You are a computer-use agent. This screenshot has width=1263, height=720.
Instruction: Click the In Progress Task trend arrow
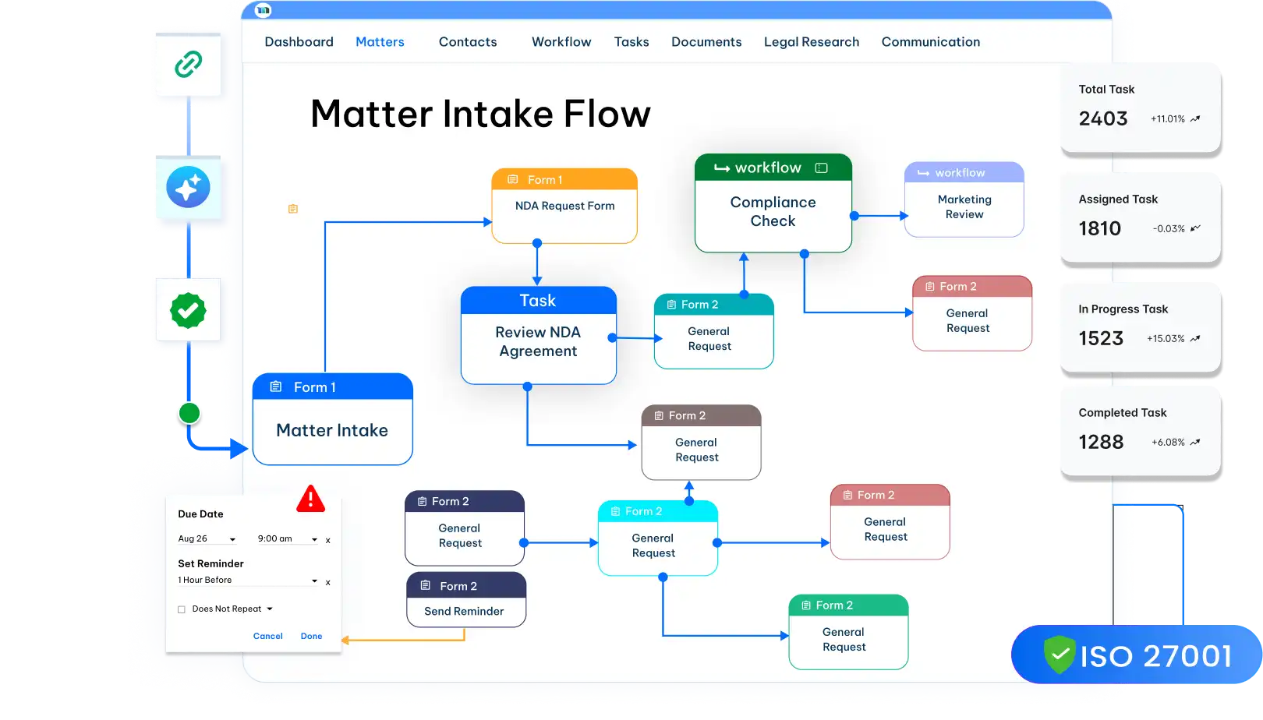coord(1195,338)
